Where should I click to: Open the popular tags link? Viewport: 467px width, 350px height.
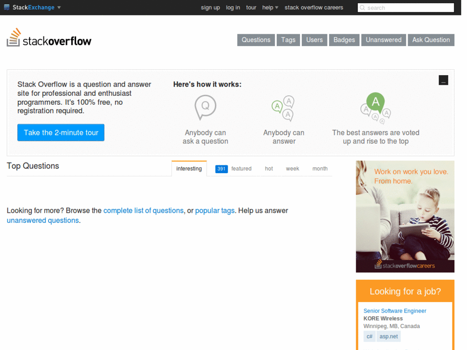click(215, 211)
